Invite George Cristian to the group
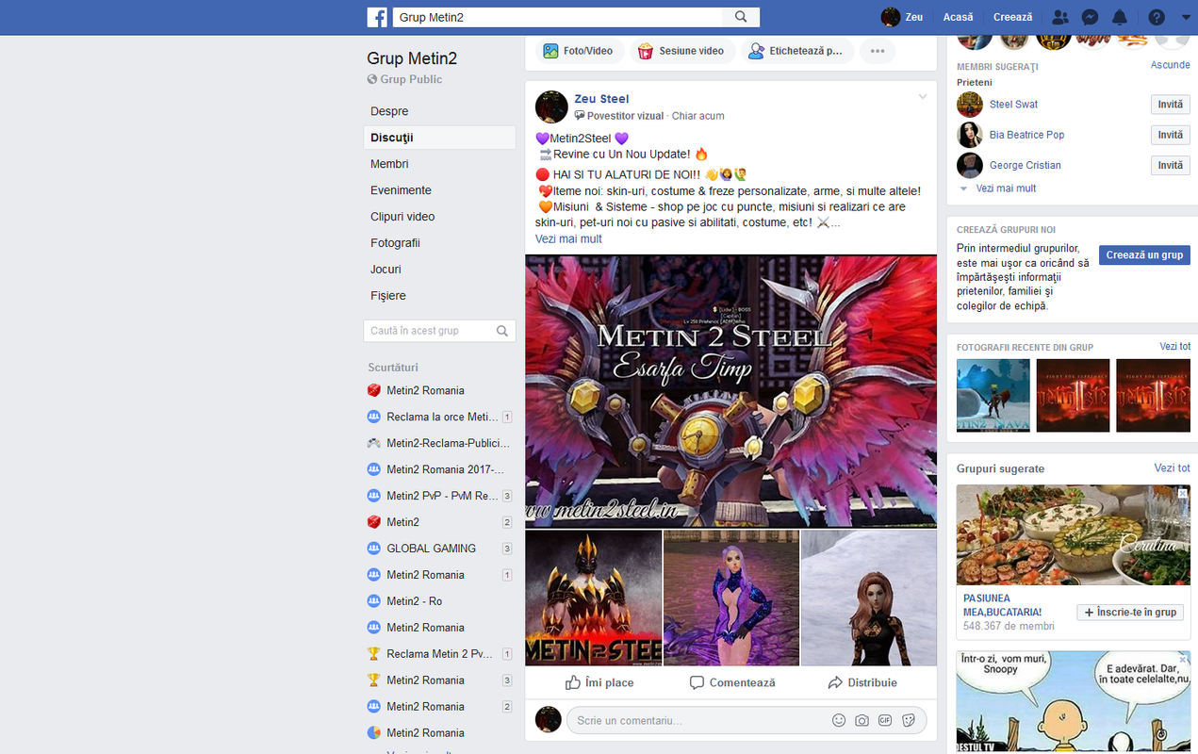Screen dimensions: 1198x754 tap(1170, 165)
